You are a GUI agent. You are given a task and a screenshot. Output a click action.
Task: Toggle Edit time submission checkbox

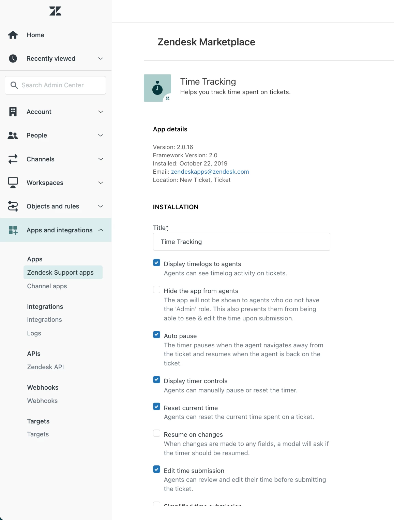point(156,470)
